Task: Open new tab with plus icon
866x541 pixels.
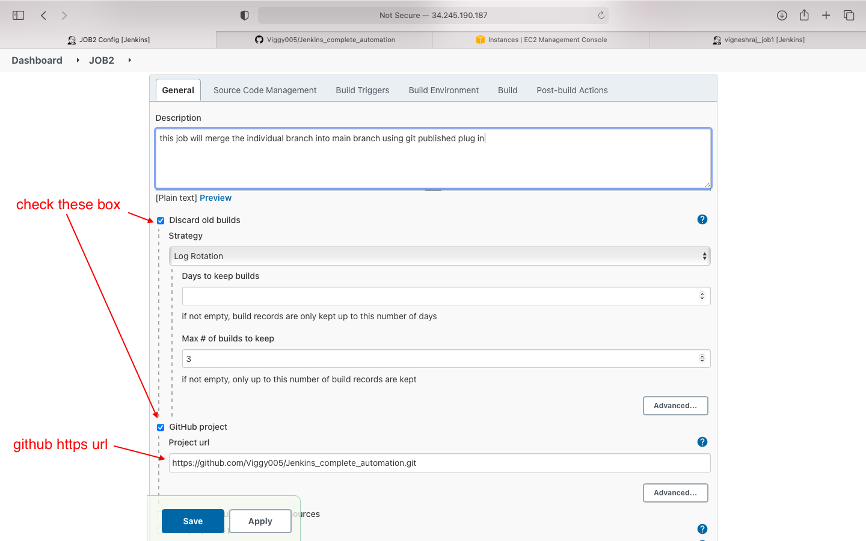Action: pyautogui.click(x=826, y=16)
